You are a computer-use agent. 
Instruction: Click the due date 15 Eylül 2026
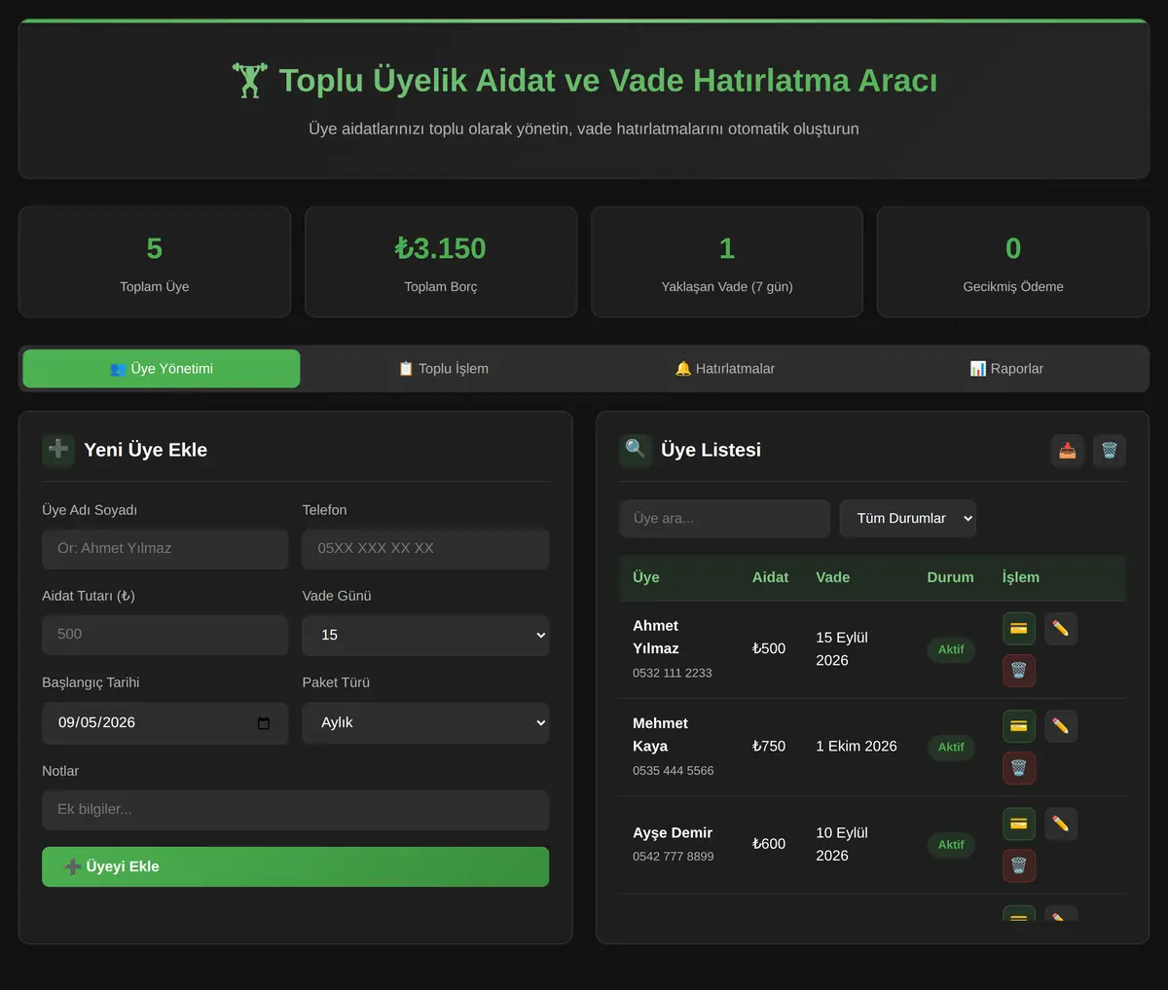pos(842,649)
